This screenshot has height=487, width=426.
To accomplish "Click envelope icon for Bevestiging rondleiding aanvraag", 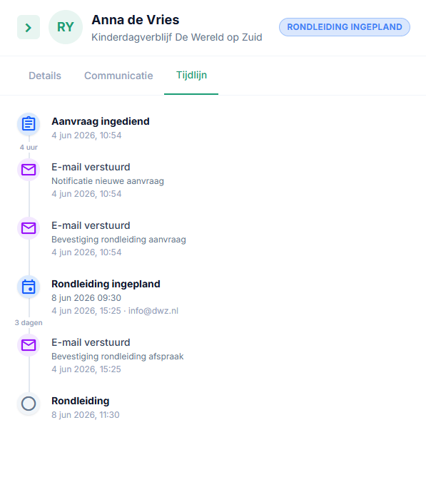I will pyautogui.click(x=29, y=228).
